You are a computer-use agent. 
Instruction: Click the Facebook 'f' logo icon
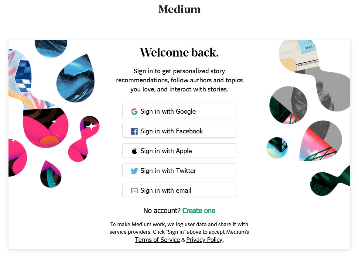click(134, 131)
